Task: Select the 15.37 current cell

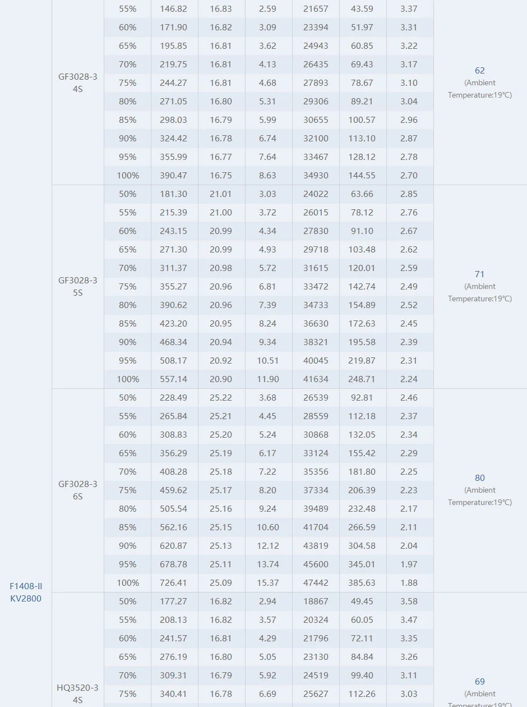Action: click(268, 583)
